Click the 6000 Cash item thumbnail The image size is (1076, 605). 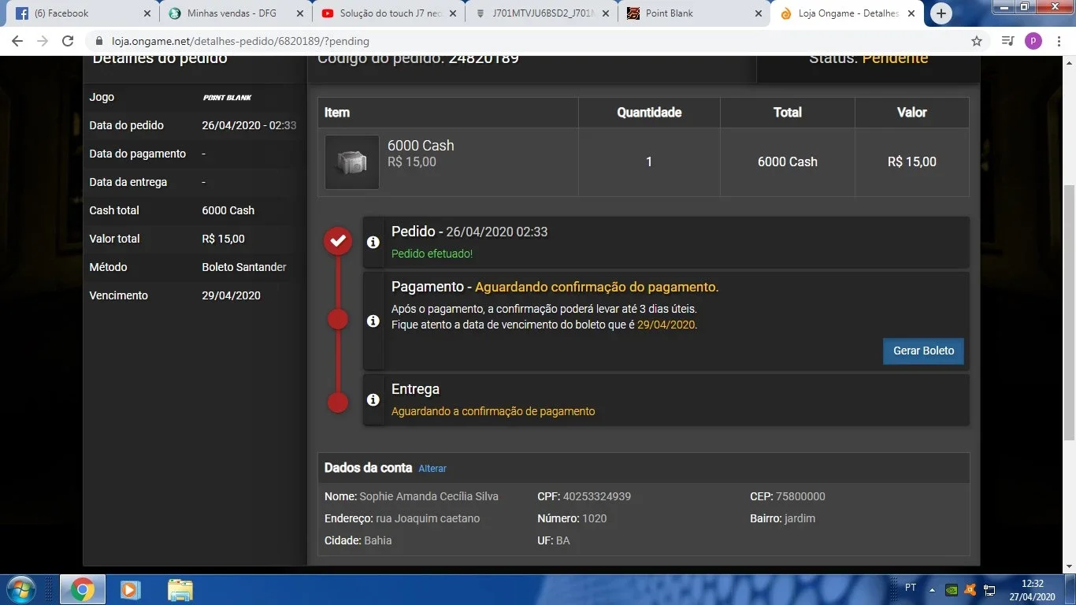352,162
